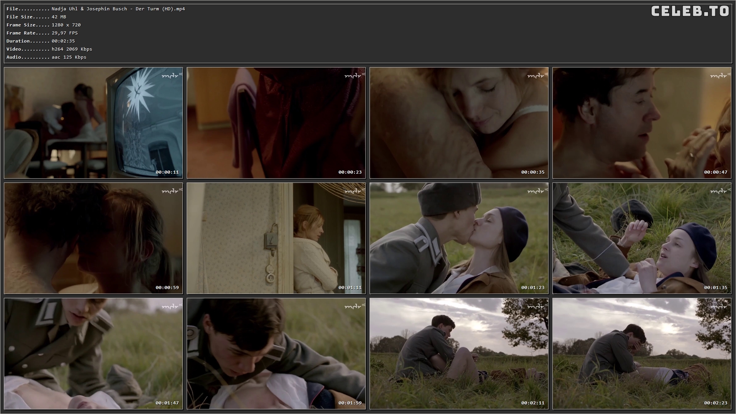This screenshot has height=414, width=736.
Task: Select the frame timestamped 00:01:23
Action: [x=459, y=238]
